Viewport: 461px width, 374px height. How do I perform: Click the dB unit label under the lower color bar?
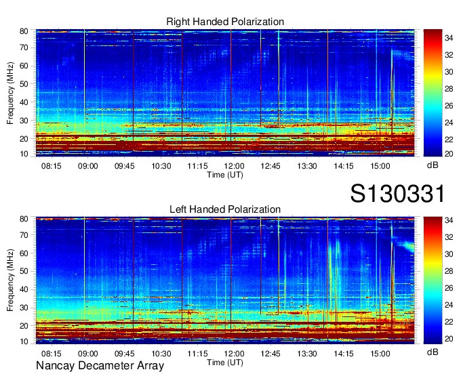tap(433, 352)
